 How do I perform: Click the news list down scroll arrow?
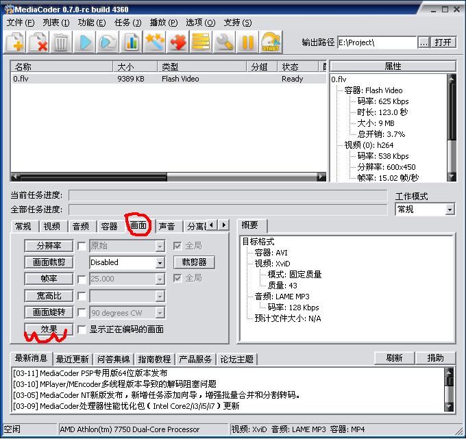click(x=449, y=407)
